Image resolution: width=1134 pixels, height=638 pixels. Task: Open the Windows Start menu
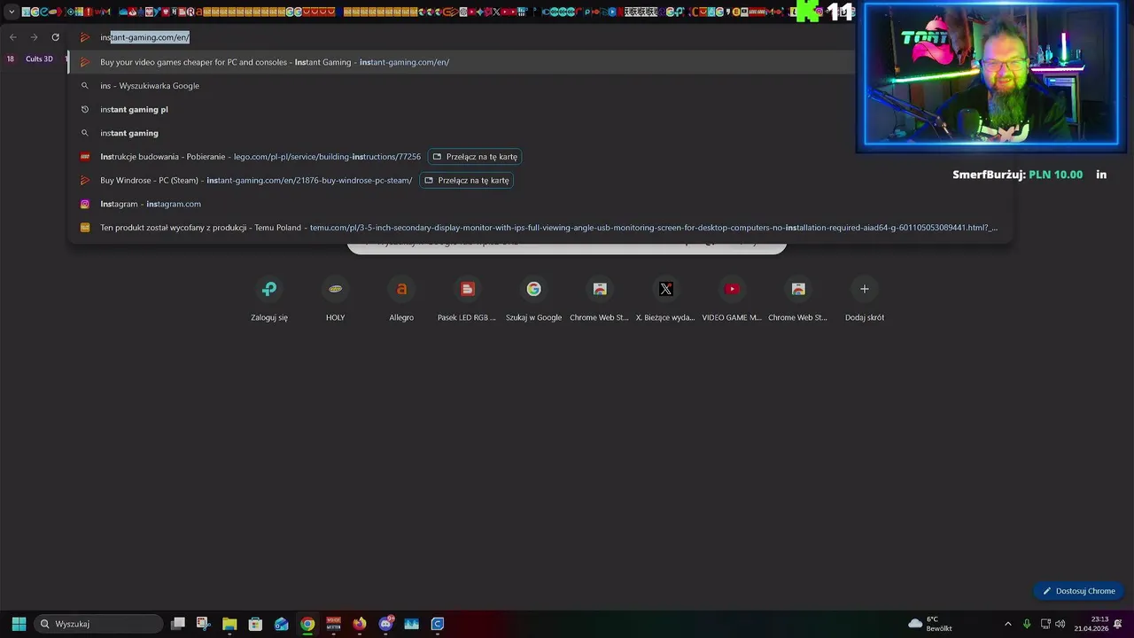19,624
